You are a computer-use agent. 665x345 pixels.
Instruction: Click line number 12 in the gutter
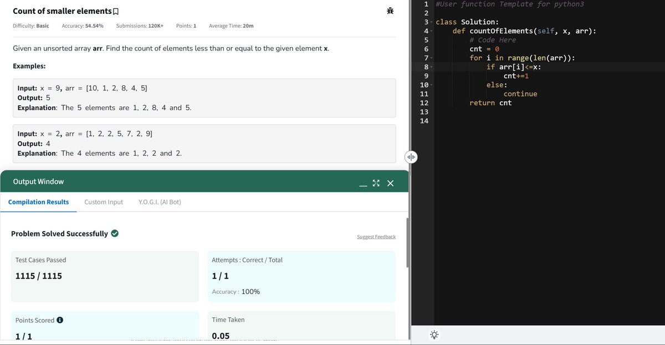424,103
